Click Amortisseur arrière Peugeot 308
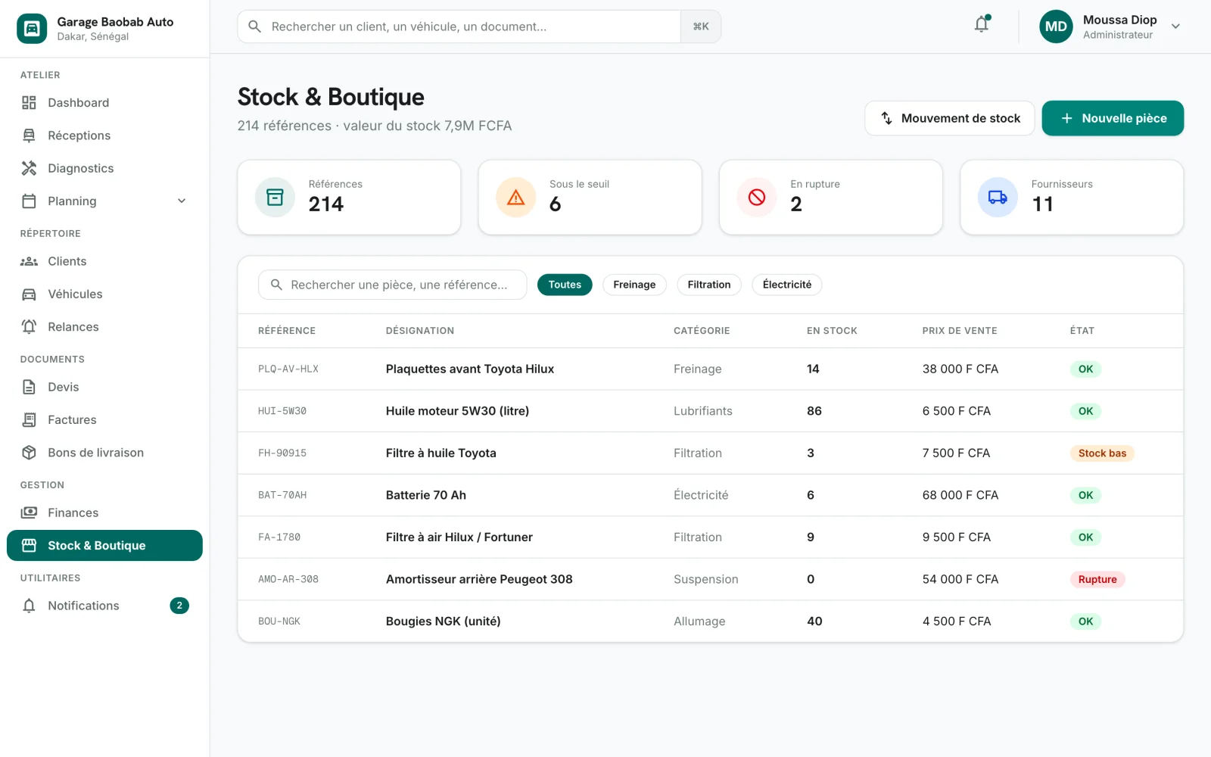Image resolution: width=1211 pixels, height=757 pixels. pyautogui.click(x=479, y=579)
